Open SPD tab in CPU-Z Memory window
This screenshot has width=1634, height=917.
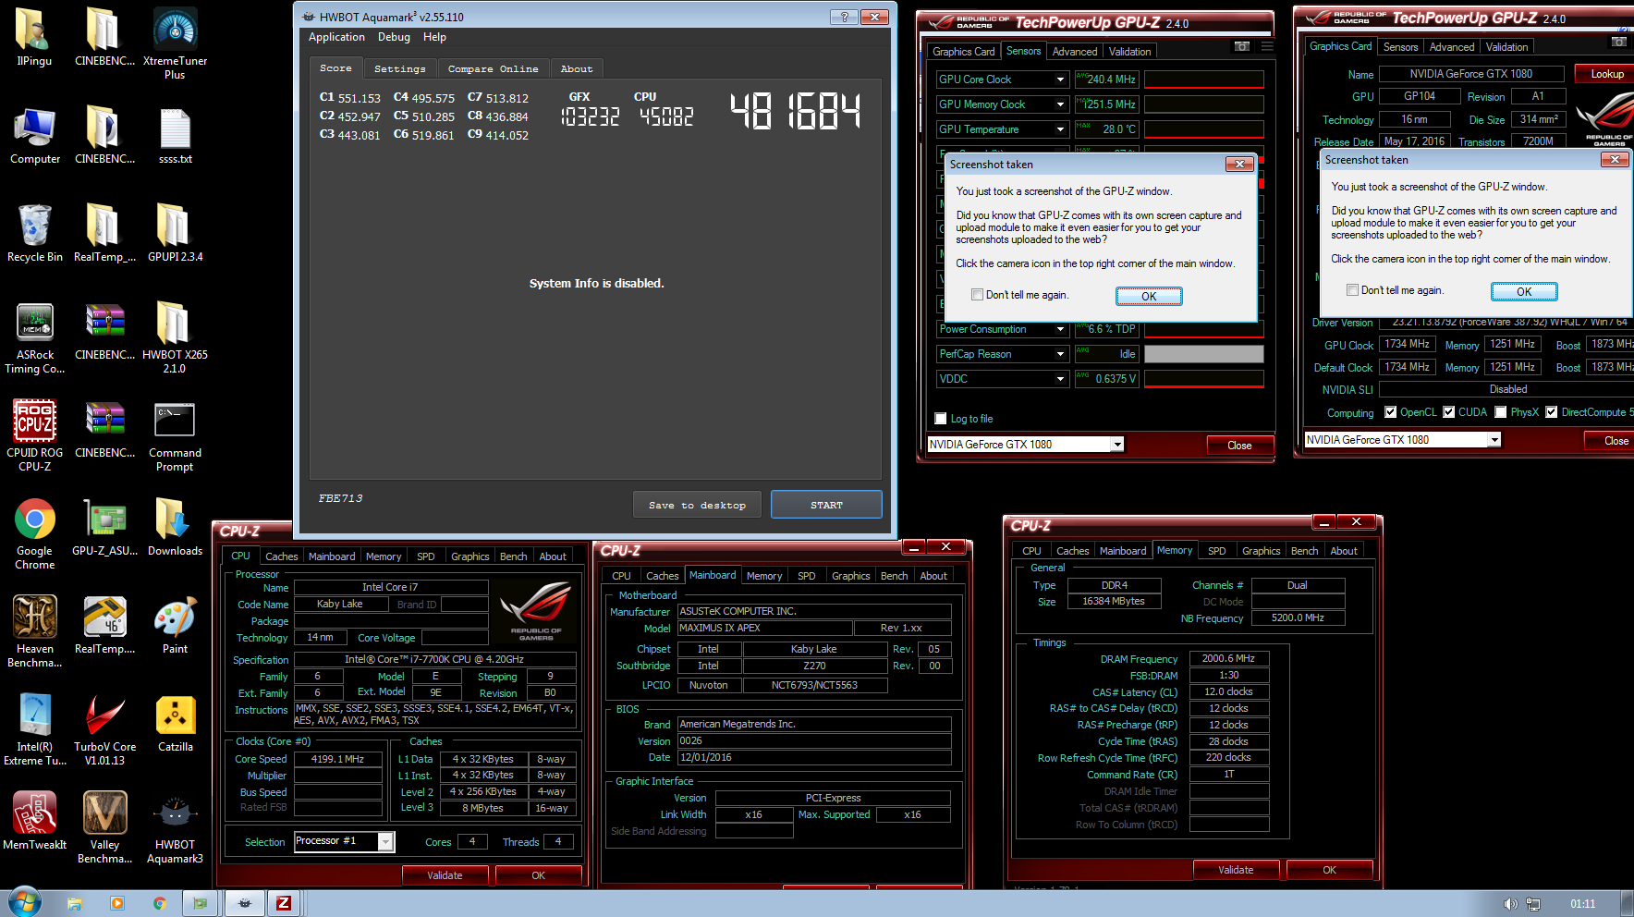[1217, 551]
